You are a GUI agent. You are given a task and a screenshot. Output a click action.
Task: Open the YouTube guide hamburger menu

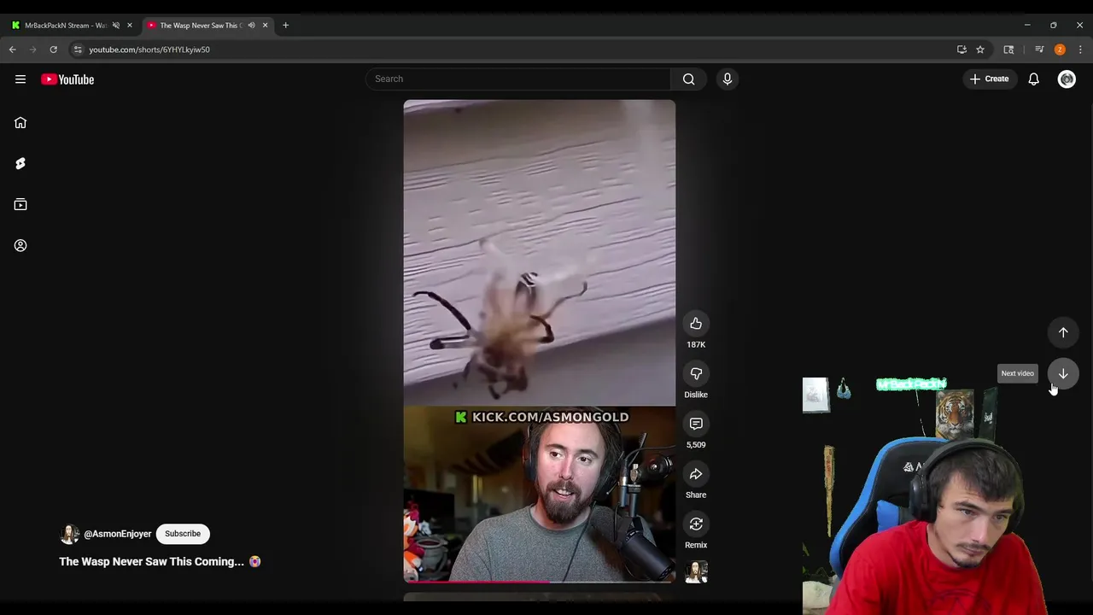[x=20, y=79]
